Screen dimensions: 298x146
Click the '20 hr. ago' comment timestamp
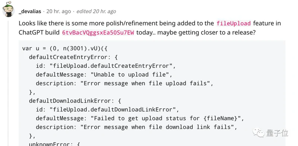(58, 12)
